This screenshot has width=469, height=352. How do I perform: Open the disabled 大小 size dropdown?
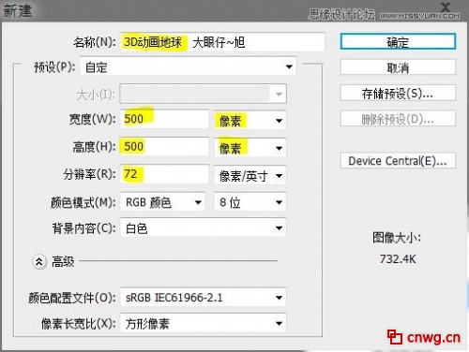click(204, 94)
